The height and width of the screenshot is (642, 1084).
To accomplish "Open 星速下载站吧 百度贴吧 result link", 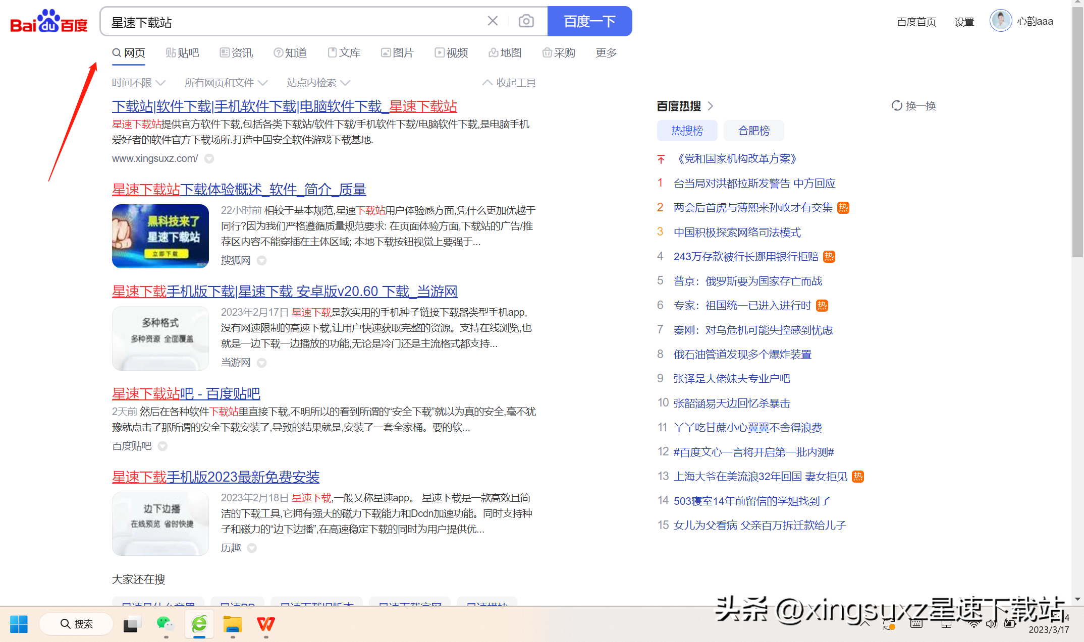I will [186, 394].
